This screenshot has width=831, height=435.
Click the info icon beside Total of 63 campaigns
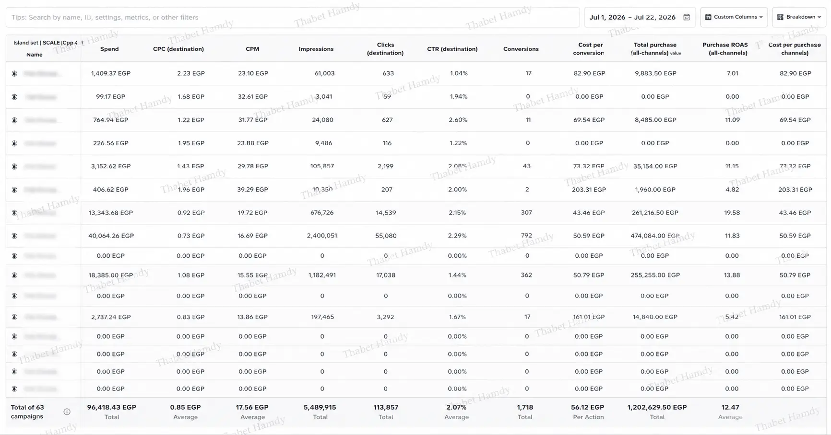click(x=67, y=412)
